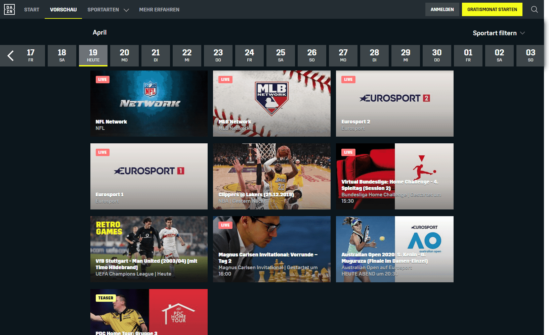Open the MEHR ERFAHREN menu item
This screenshot has width=549, height=335.
coord(159,9)
